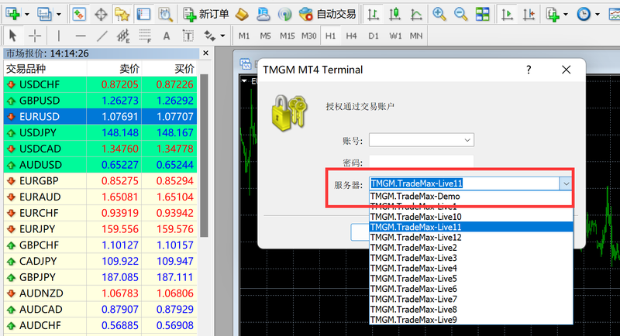Viewport: 620px width, 336px height.
Task: Open the Periods dropdown arrow
Action: [598, 15]
